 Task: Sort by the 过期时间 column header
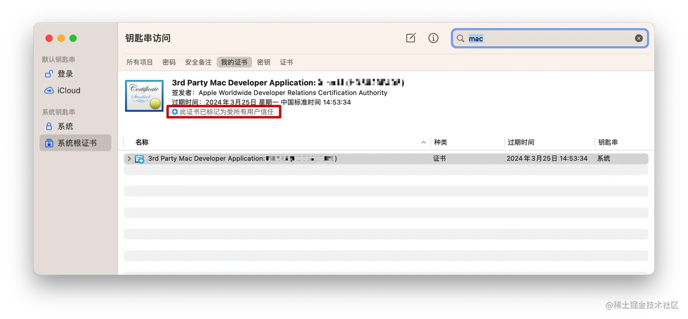click(521, 142)
